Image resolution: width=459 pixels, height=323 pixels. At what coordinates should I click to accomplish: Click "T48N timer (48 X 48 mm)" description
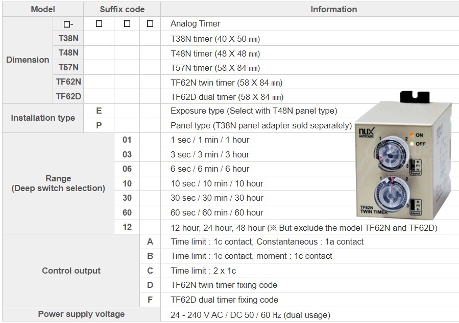(215, 53)
